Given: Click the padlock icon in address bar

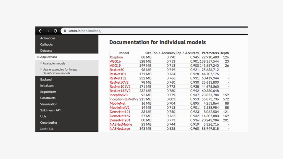Looking at the screenshot, I should coord(65,31).
